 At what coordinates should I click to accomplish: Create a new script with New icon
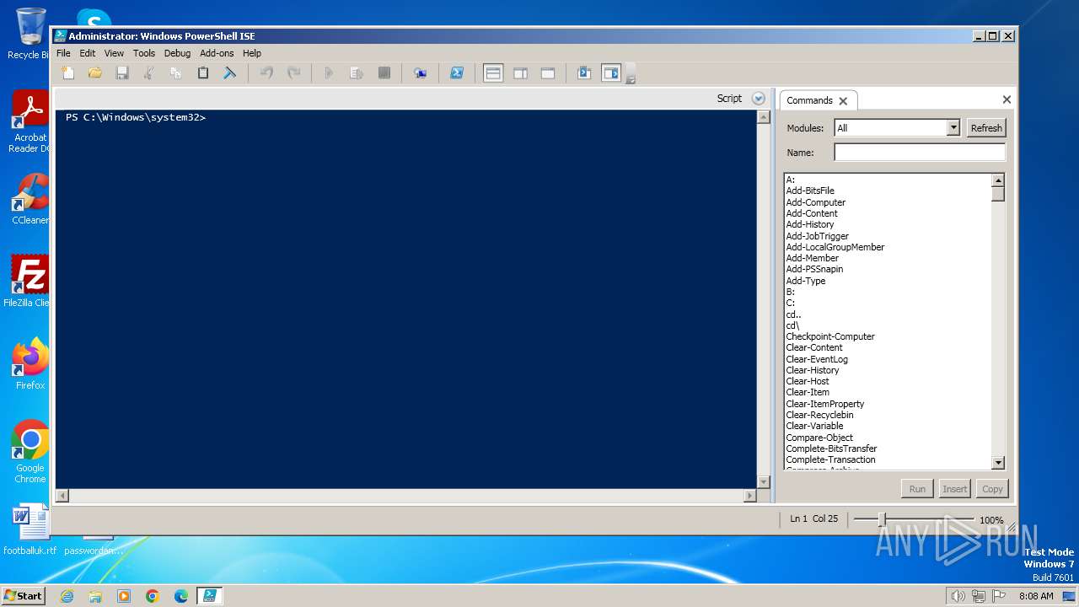68,73
